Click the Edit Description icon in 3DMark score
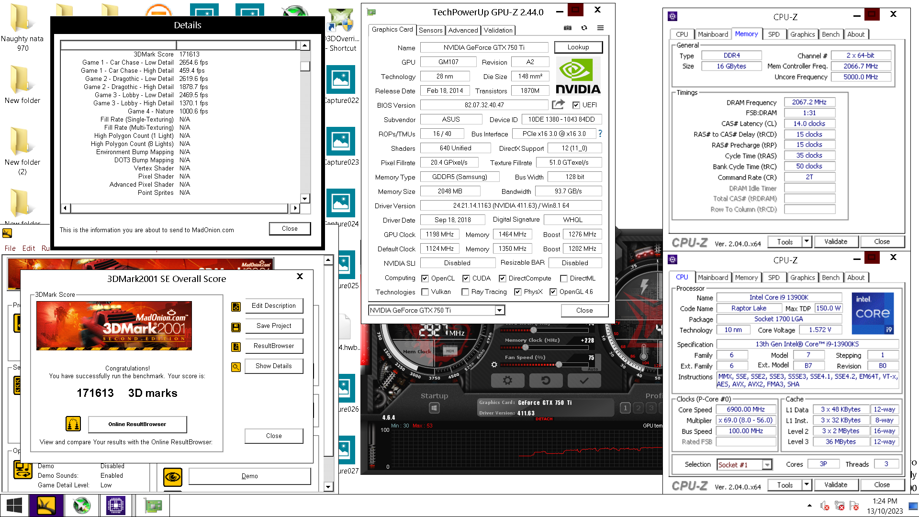Screen dimensions: 919x517 236,306
